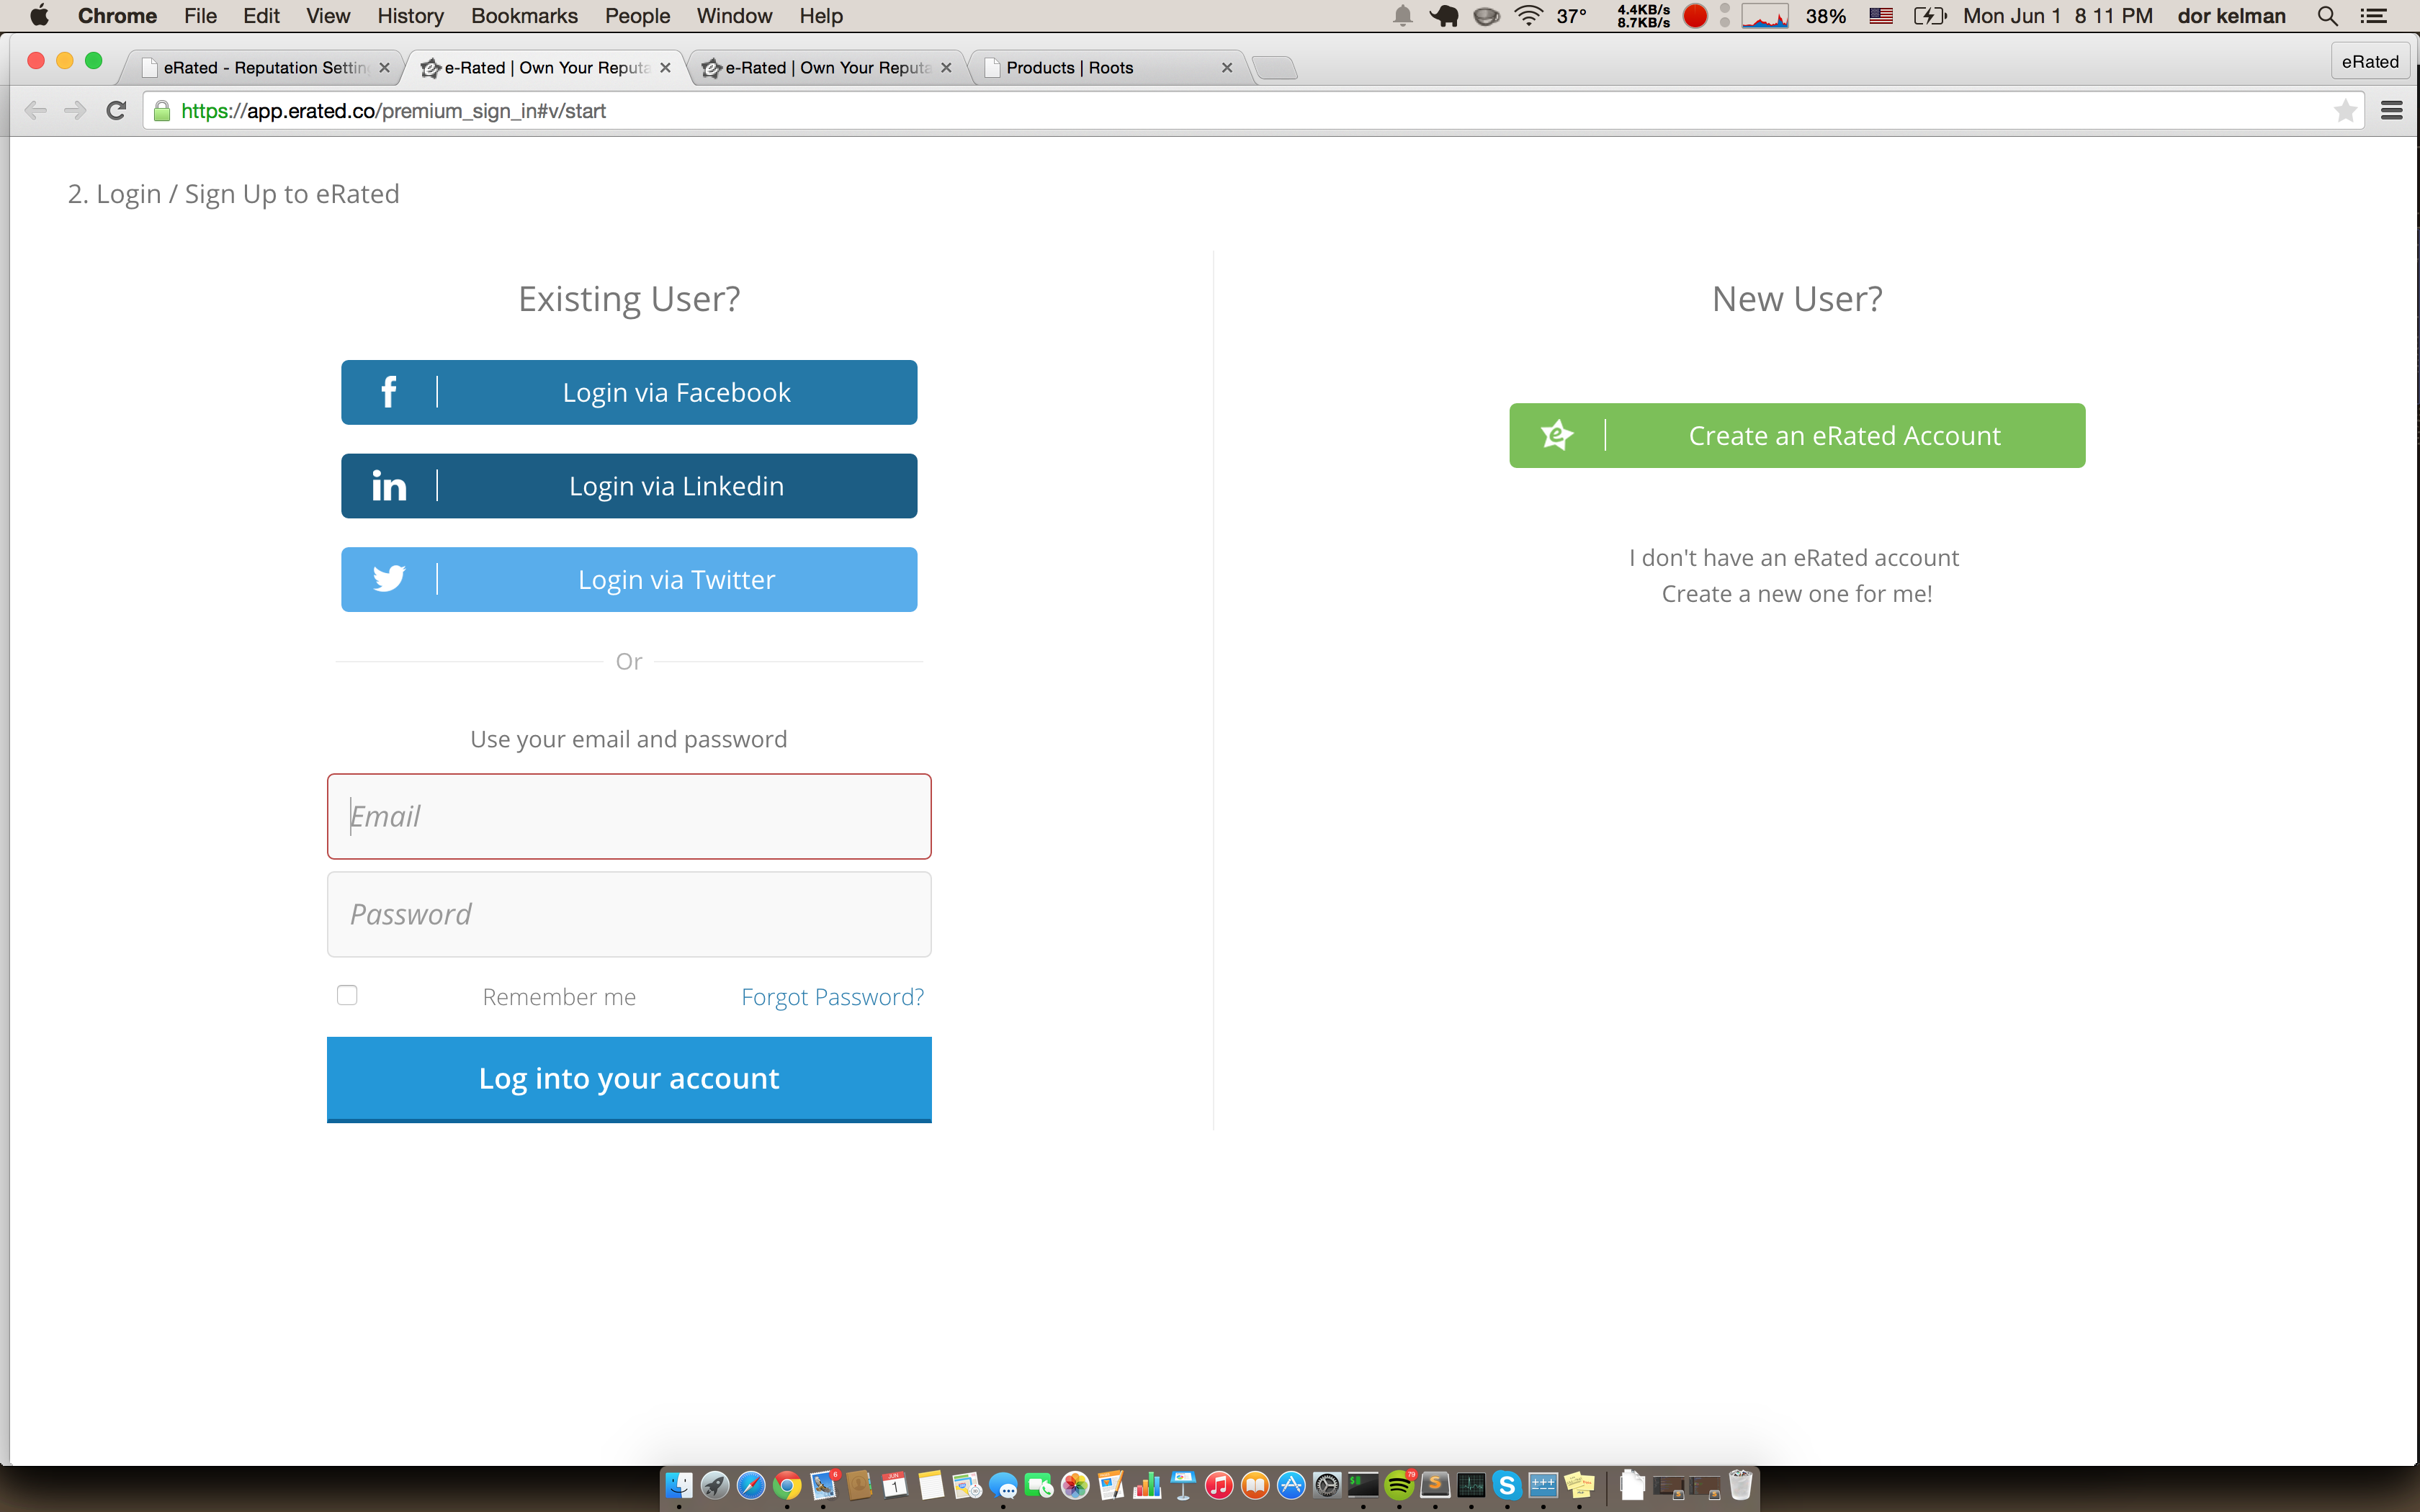Open the File menu
Screen dimensions: 2420x1512
pos(200,16)
